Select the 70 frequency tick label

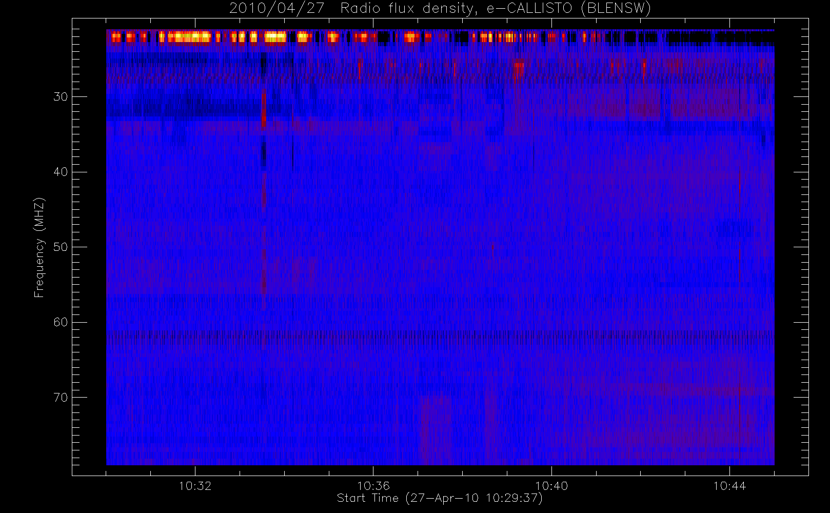pos(61,398)
